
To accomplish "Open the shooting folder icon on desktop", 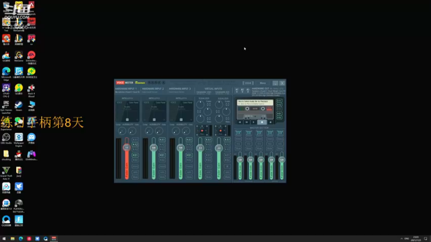I will coord(6,155).
